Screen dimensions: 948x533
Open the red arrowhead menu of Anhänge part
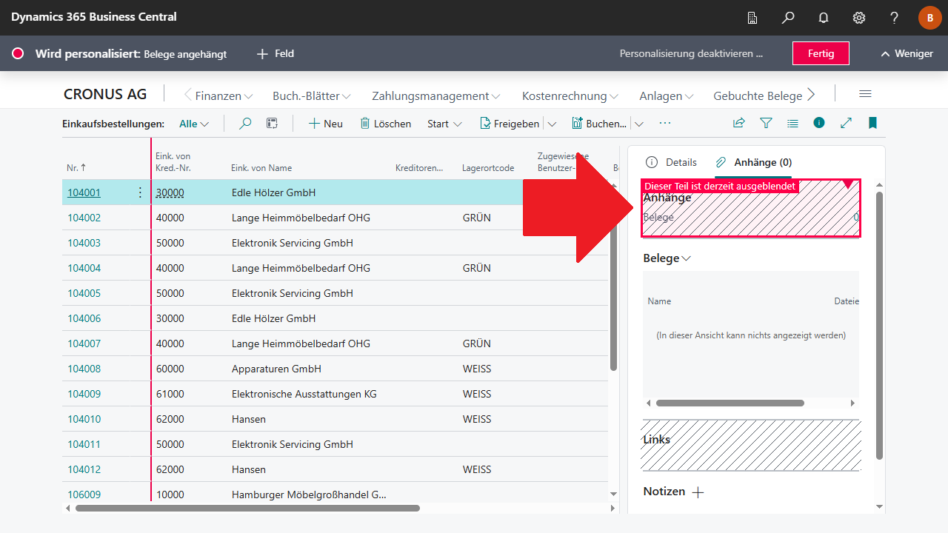point(849,184)
